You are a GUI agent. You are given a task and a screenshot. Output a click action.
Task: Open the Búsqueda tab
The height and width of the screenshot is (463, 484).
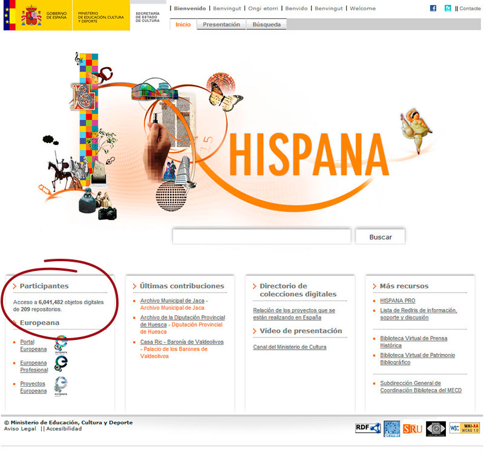coord(267,24)
